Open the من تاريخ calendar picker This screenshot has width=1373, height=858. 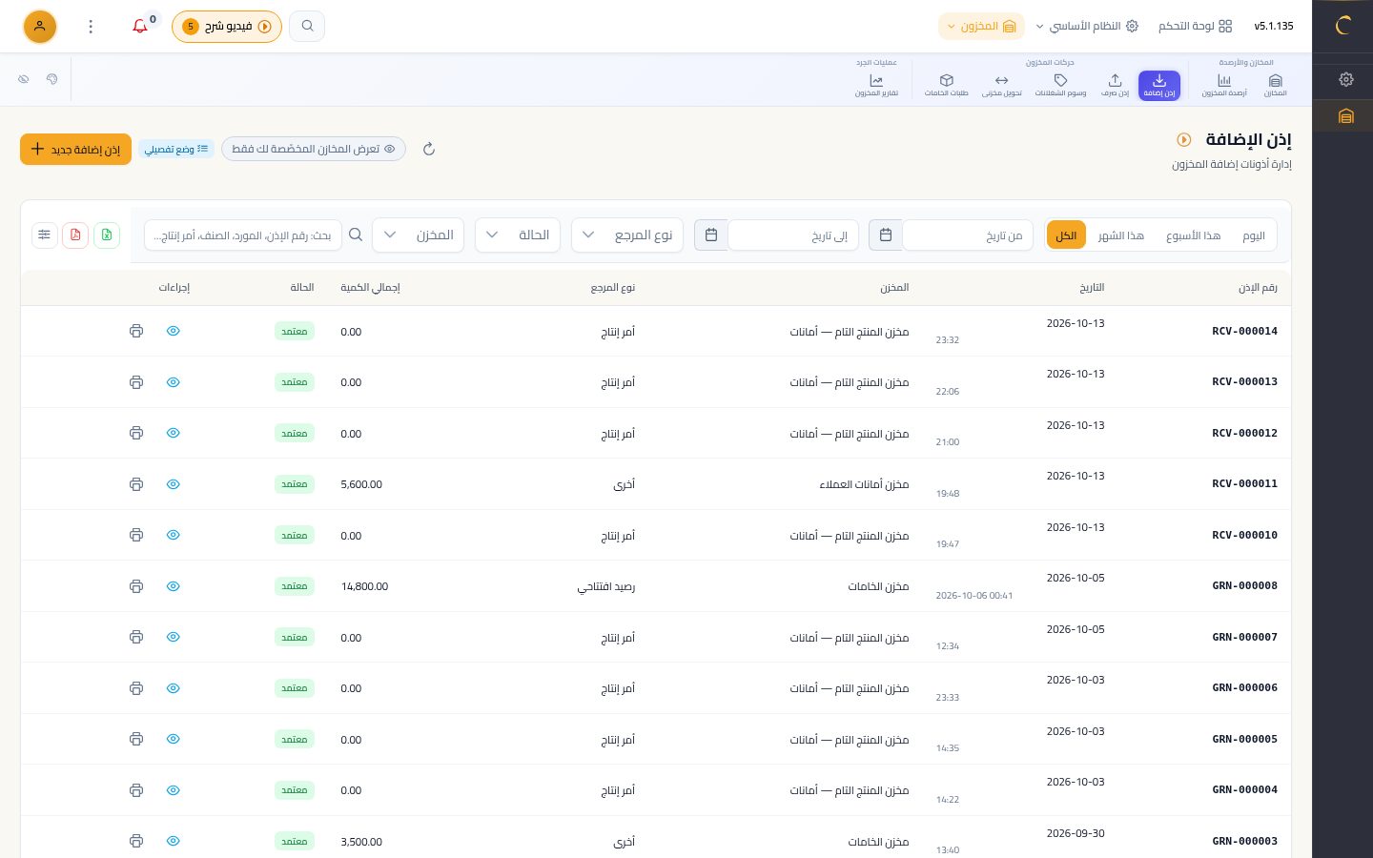tap(886, 235)
